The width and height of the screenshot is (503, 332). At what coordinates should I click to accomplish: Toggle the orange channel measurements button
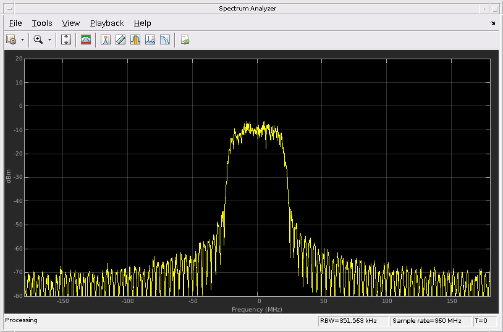point(135,39)
